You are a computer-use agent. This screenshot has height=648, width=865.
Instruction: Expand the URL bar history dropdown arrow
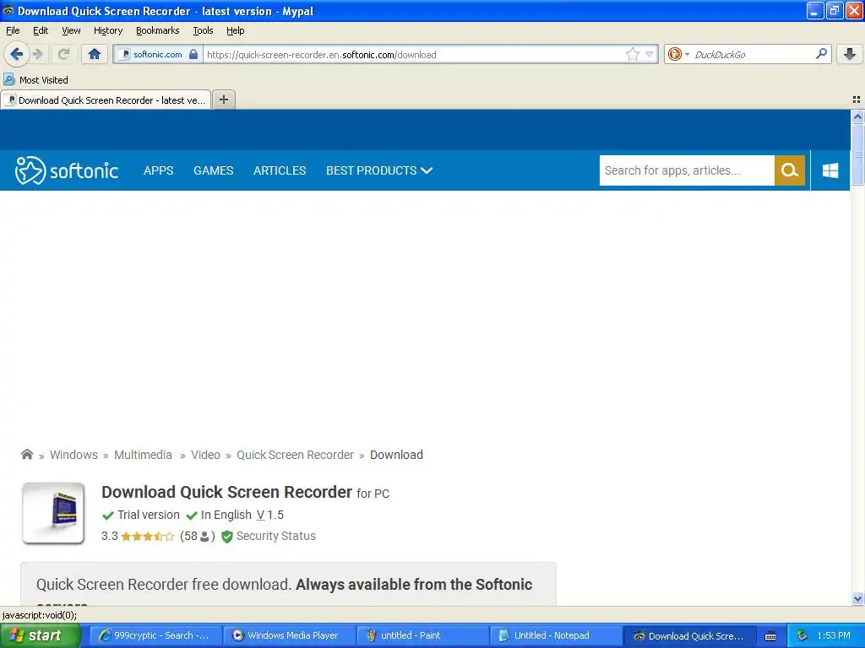650,54
